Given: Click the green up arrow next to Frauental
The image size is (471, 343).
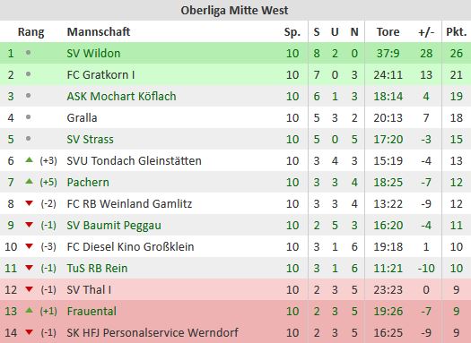Looking at the screenshot, I should point(29,311).
